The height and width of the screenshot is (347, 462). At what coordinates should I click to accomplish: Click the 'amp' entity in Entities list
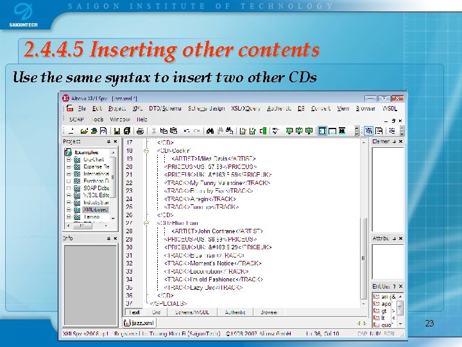pyautogui.click(x=385, y=296)
